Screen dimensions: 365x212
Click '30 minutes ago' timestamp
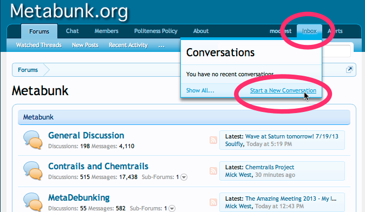[x=275, y=175]
